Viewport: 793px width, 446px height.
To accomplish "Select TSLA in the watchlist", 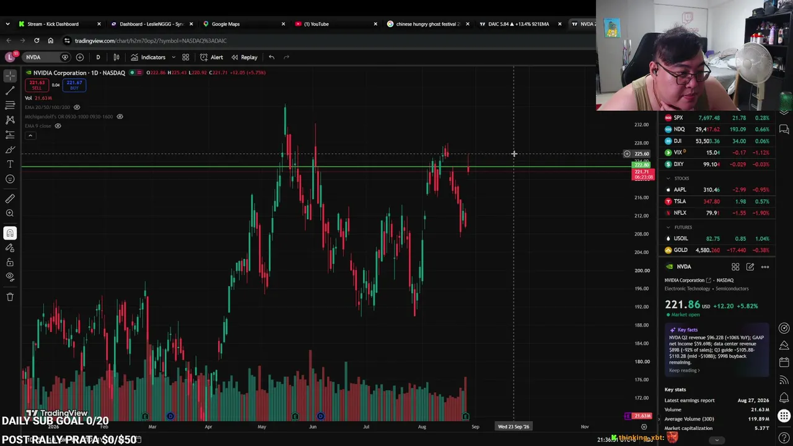I will click(x=717, y=201).
